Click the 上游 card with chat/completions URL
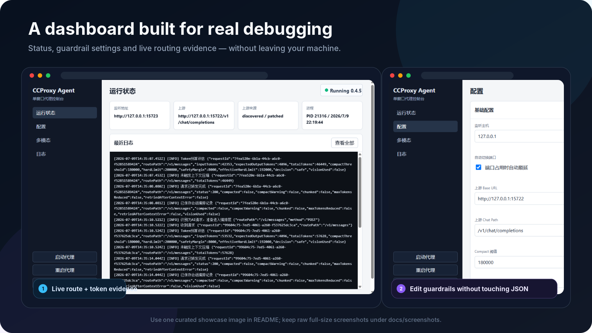Viewport: 592px width, 333px height. coord(204,115)
